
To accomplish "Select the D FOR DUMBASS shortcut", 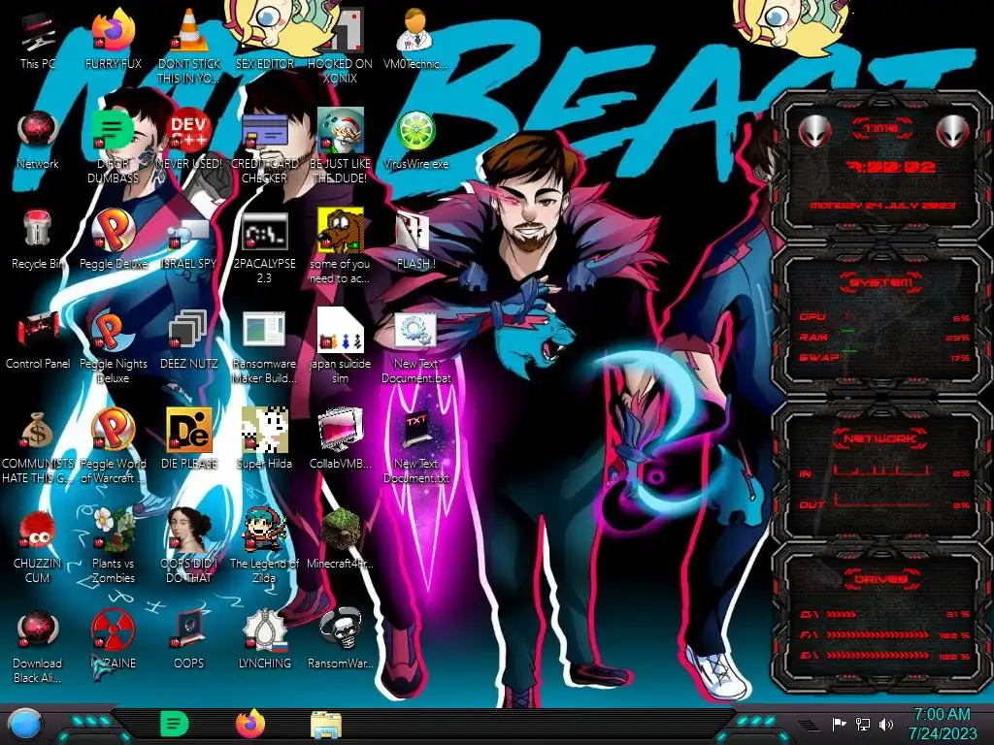I will (113, 147).
